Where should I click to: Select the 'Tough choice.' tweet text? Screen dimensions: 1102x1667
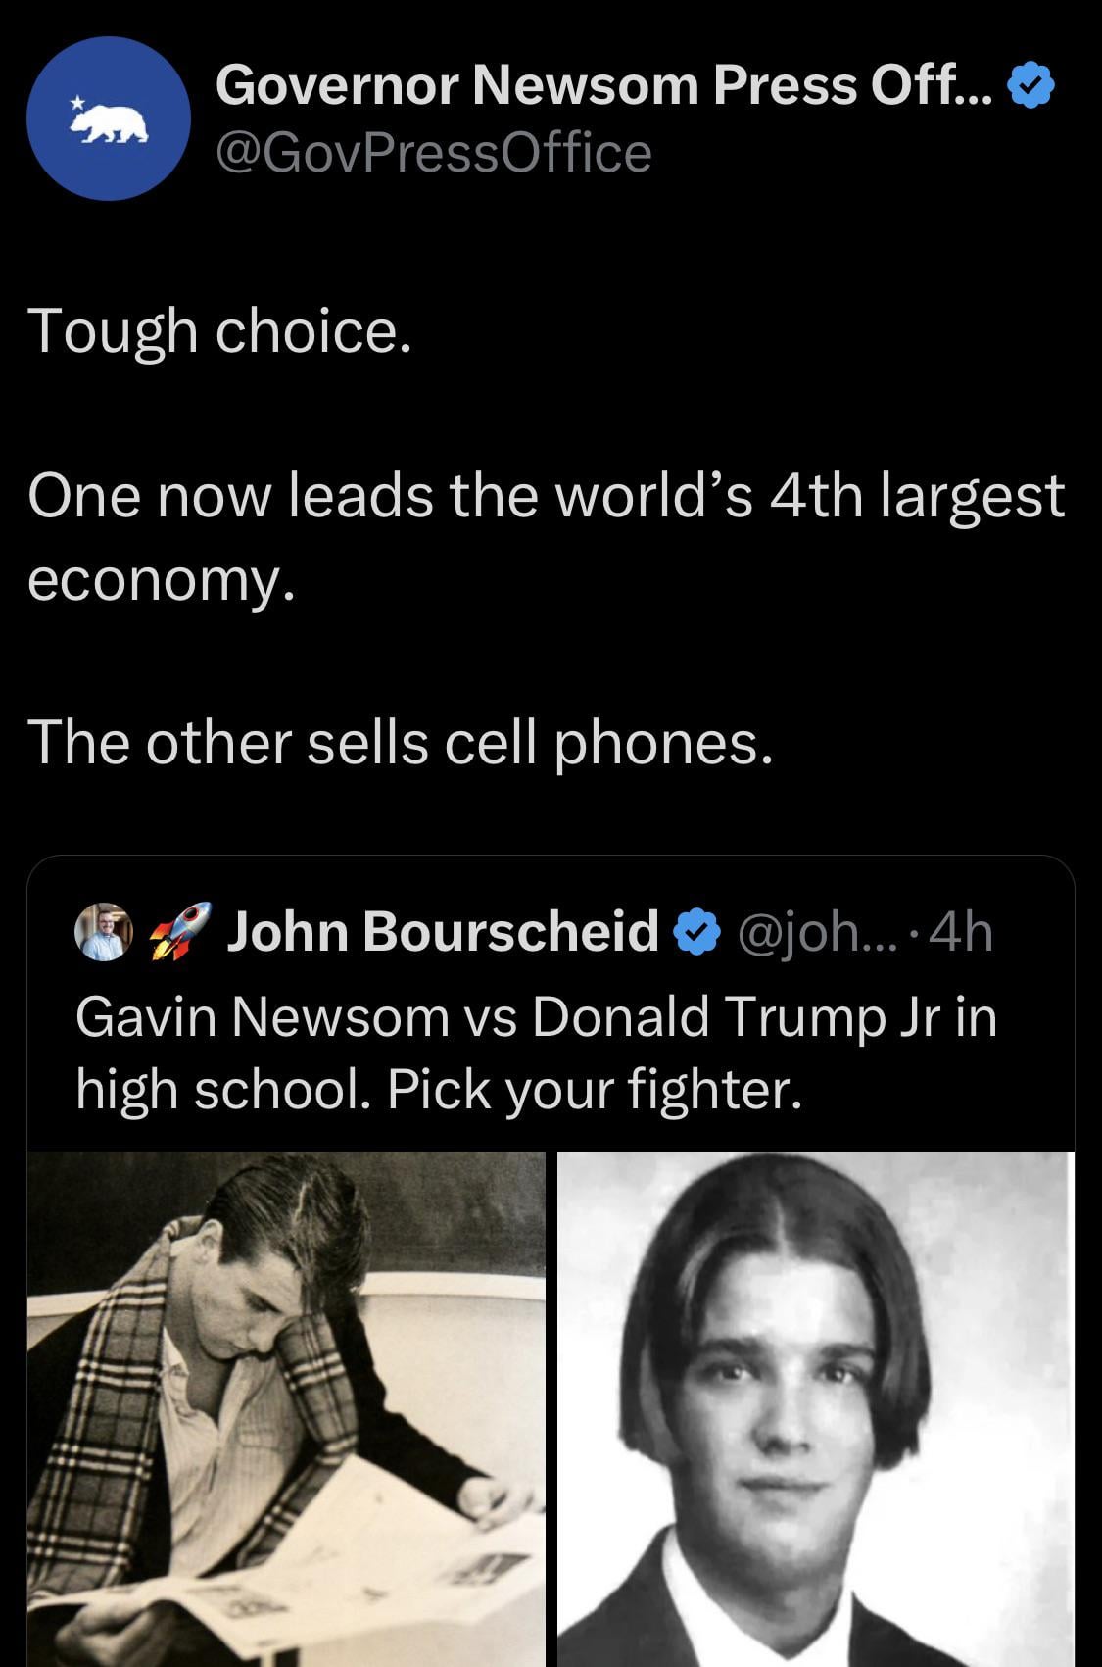tap(220, 332)
